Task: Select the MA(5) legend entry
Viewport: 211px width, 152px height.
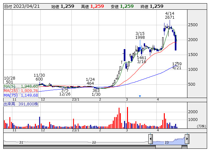Action: (x=21, y=86)
